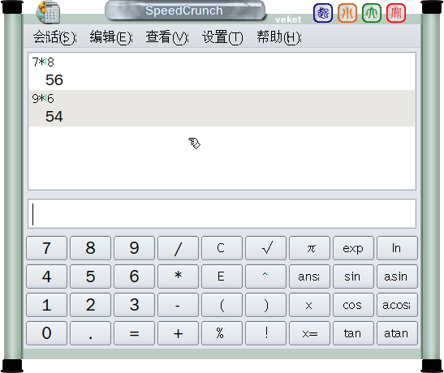
Task: Click the decimal point . button
Action: coord(90,333)
